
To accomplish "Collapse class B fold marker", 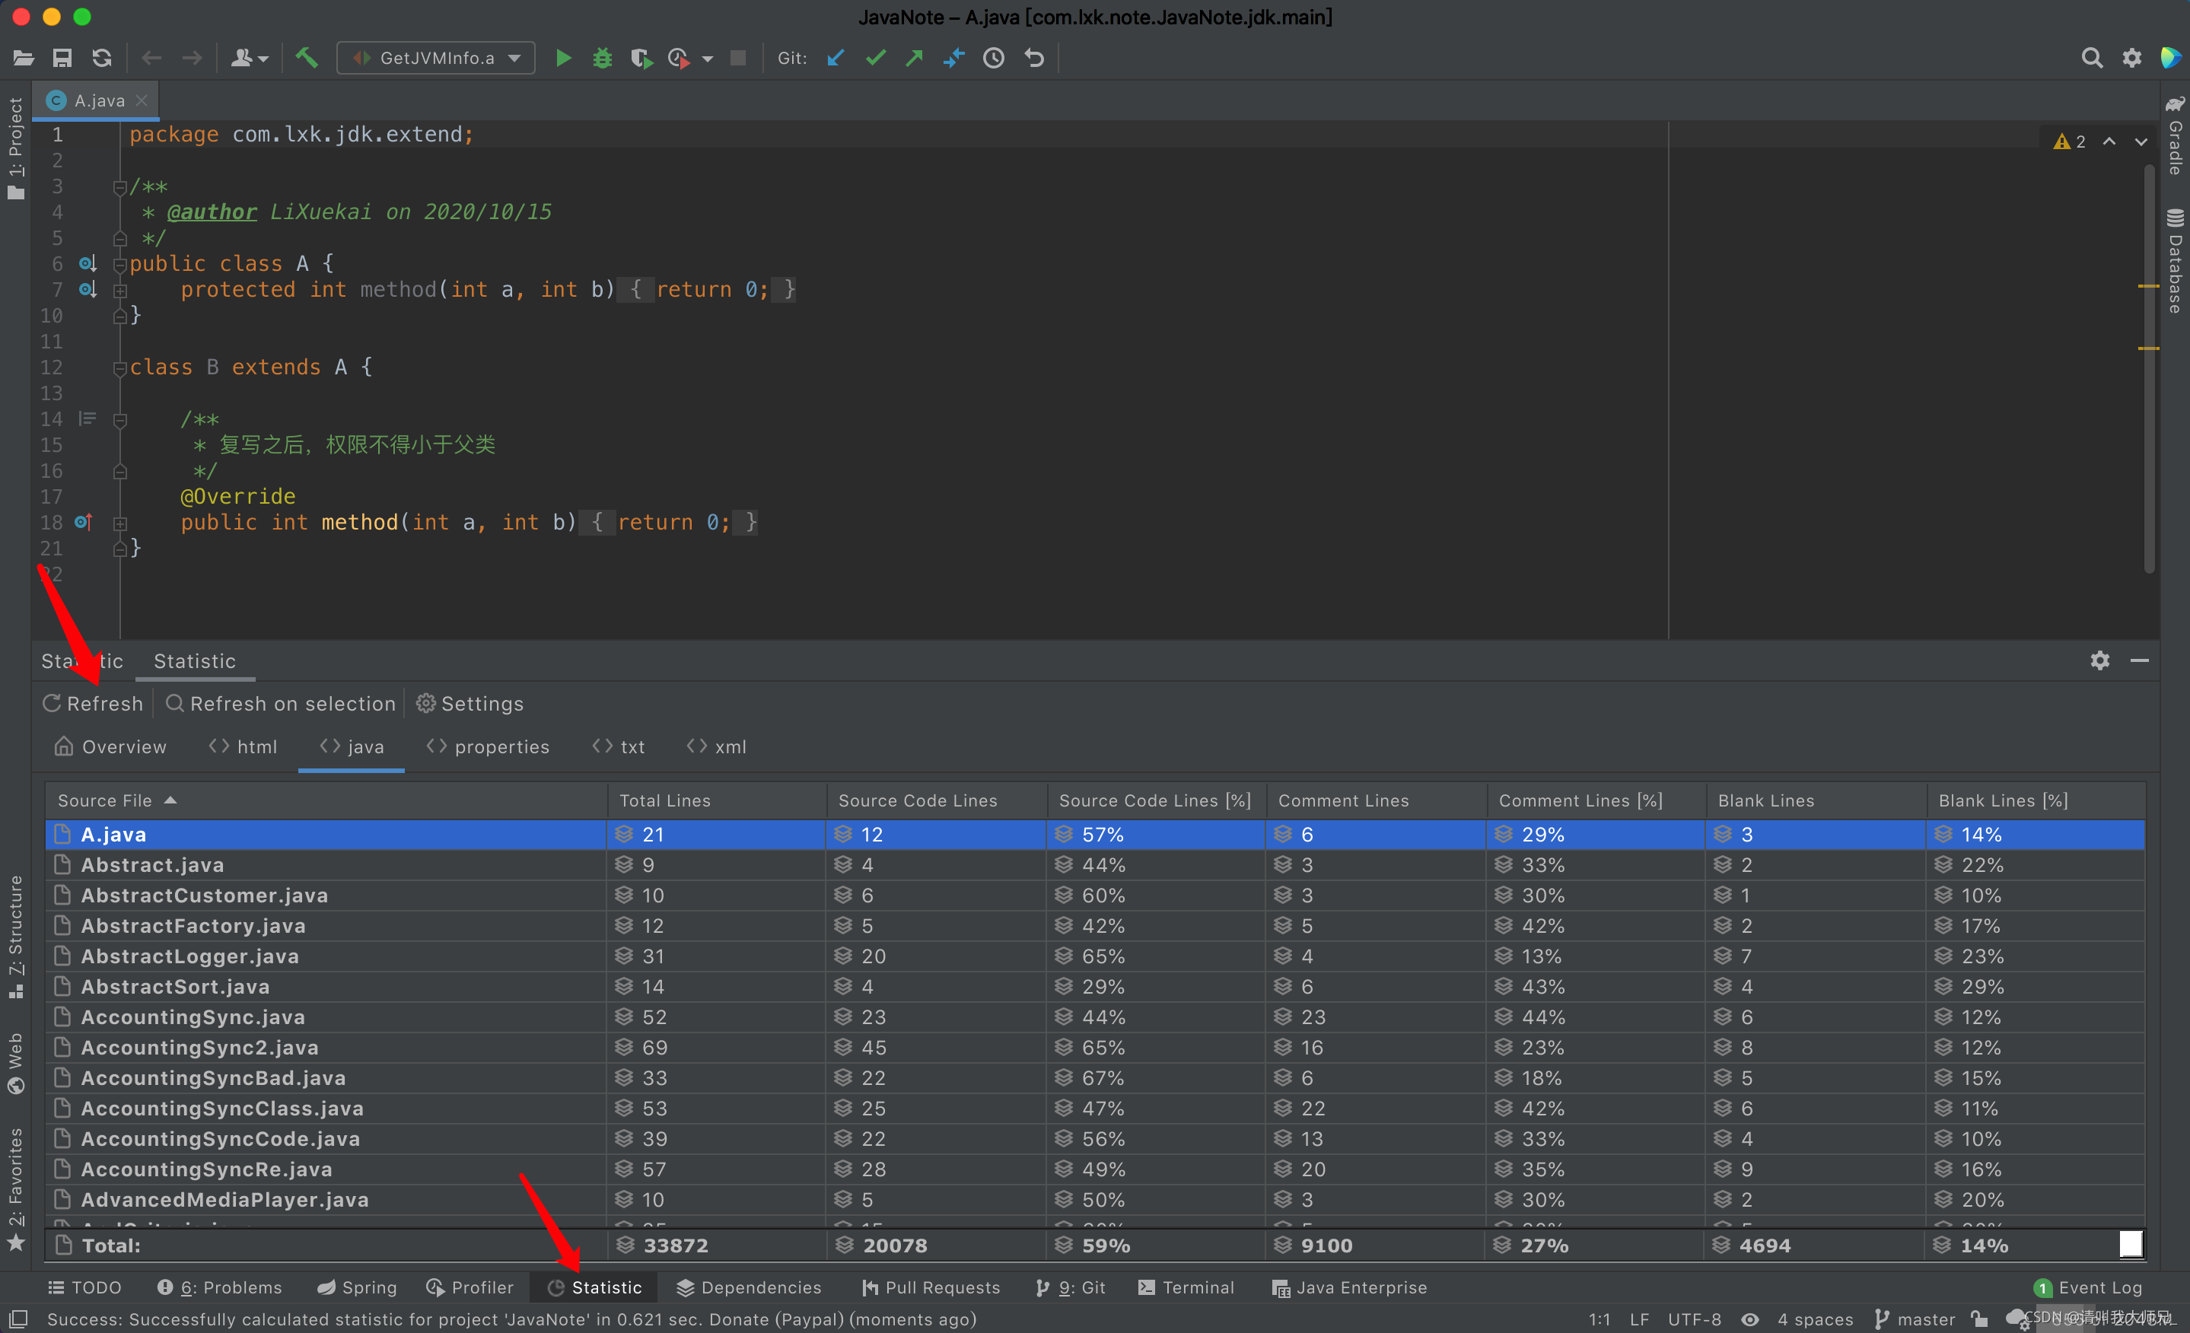I will click(120, 368).
